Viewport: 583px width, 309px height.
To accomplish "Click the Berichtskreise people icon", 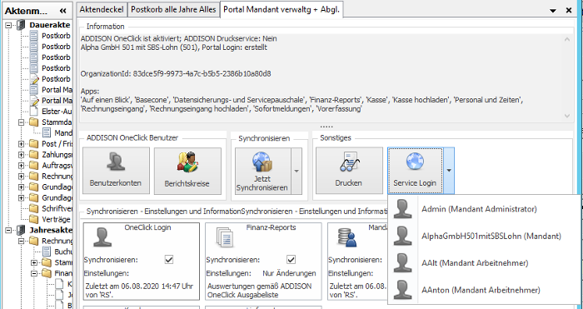I will pos(187,162).
